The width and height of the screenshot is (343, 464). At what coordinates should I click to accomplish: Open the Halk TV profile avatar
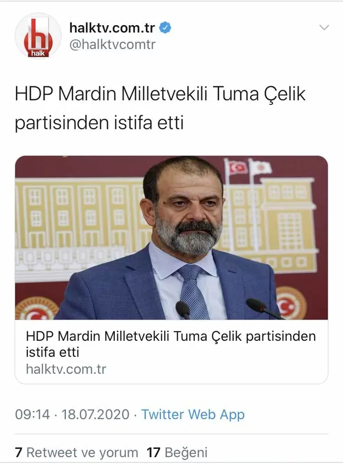tap(38, 36)
